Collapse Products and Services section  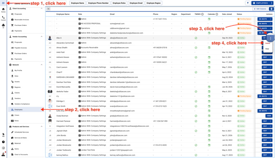[x=41, y=126]
